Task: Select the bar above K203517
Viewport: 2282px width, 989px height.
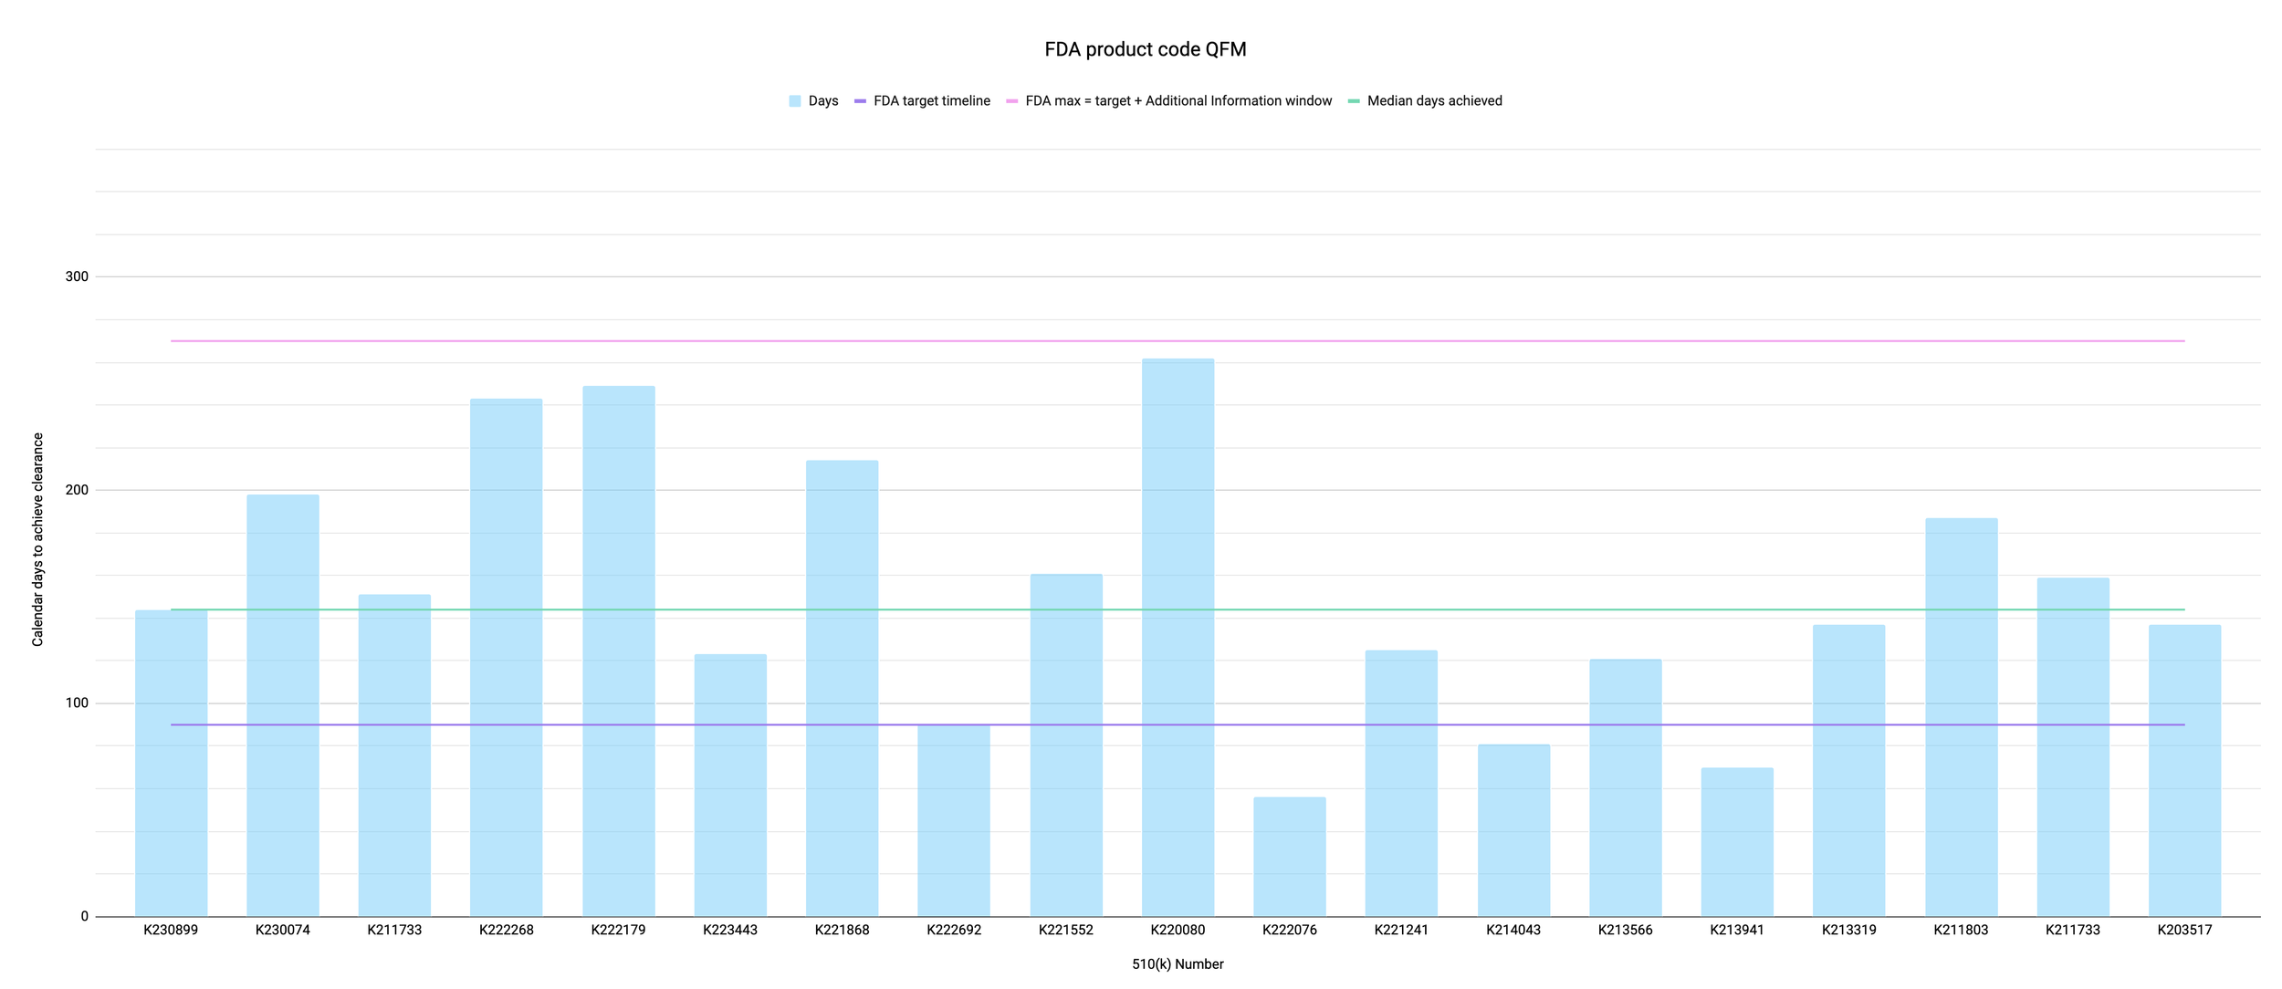Action: tap(2184, 771)
